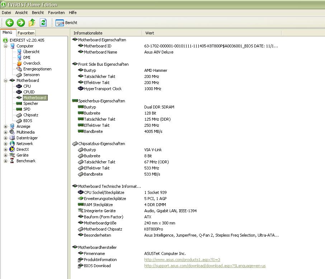The height and width of the screenshot is (279, 325).
Task: Click the CPU chip icon
Action: [x=19, y=86]
